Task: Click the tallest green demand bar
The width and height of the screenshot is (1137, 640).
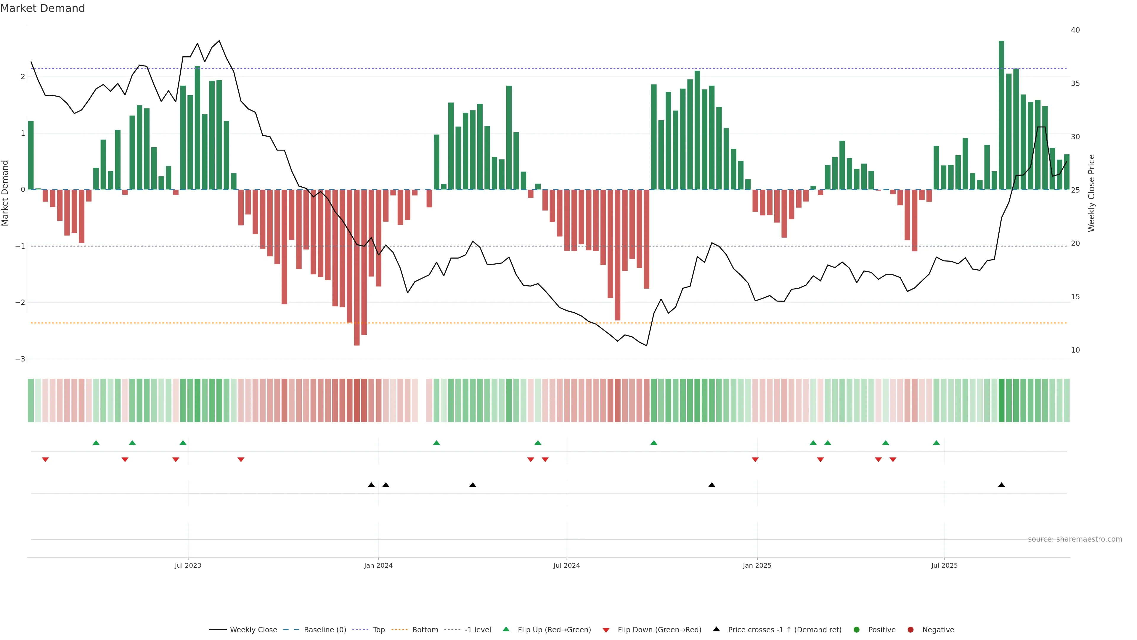Action: coord(1001,115)
